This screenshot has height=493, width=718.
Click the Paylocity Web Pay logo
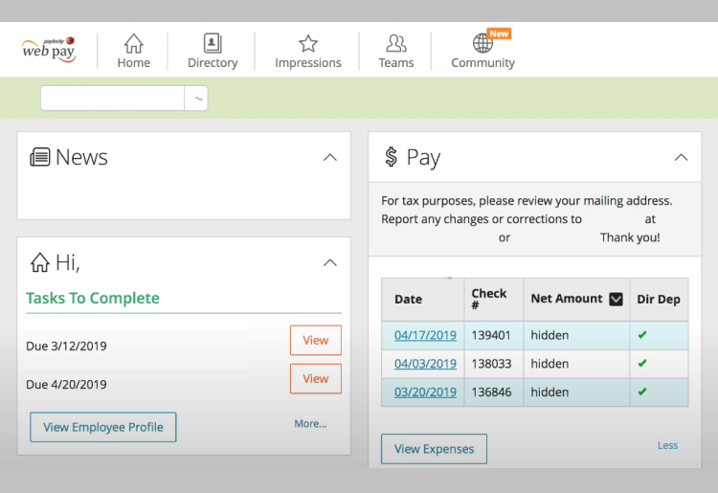coord(49,50)
